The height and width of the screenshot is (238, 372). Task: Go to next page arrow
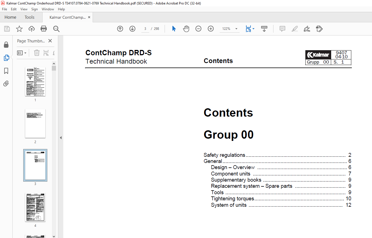(132, 29)
